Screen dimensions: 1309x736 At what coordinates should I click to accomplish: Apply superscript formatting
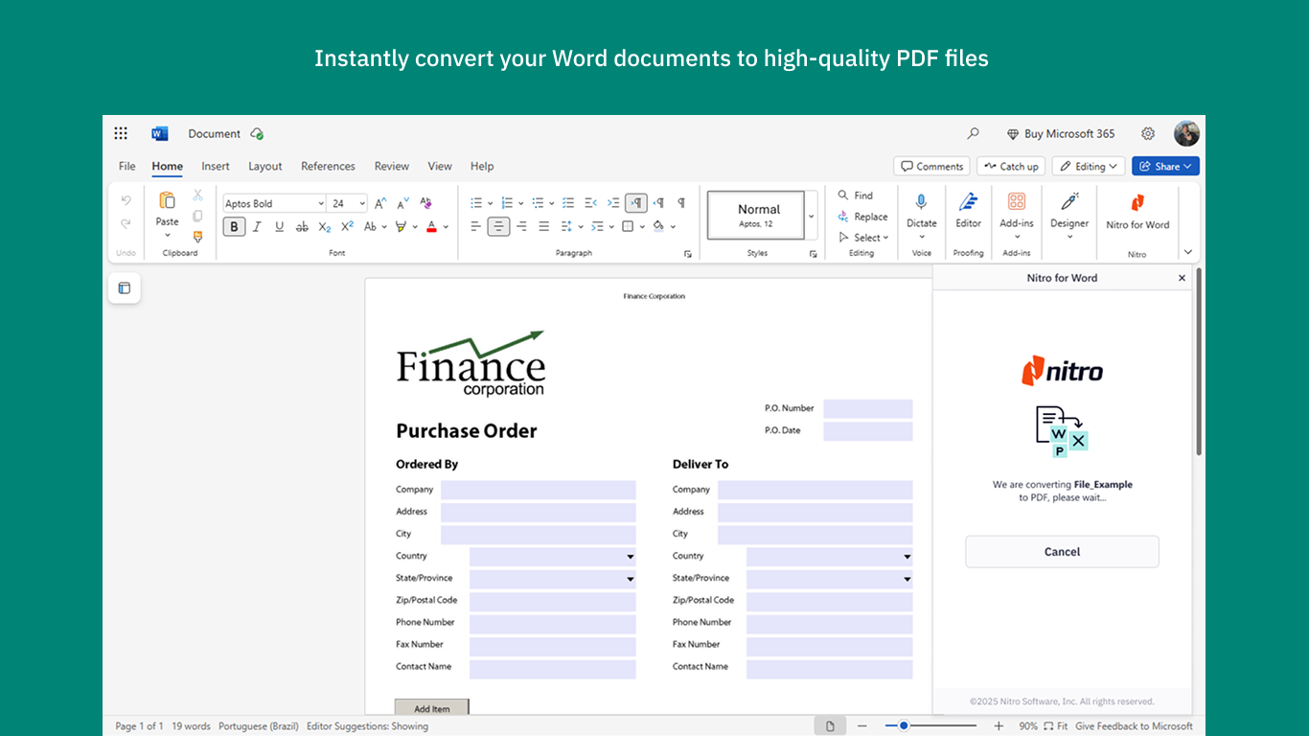pyautogui.click(x=347, y=227)
